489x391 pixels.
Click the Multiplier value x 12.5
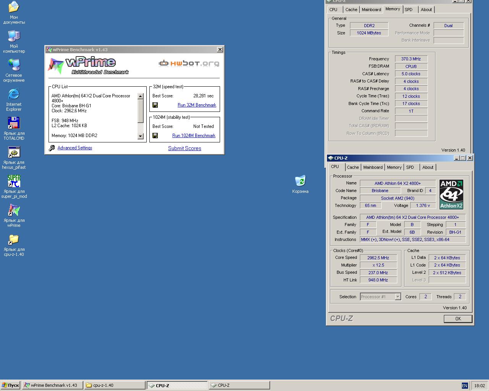click(x=378, y=265)
